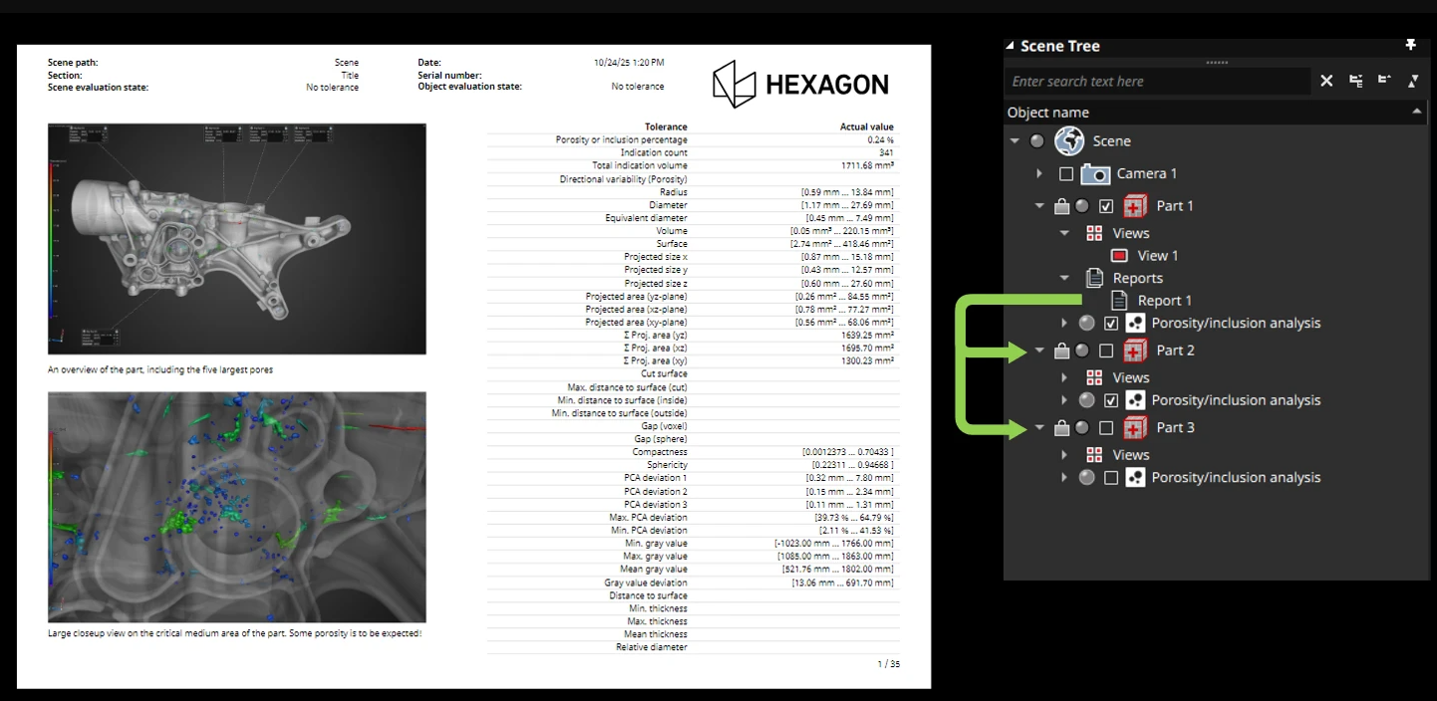Viewport: 1437px width, 701px height.
Task: Click the porosity analysis icon under Part 2
Action: tap(1135, 400)
